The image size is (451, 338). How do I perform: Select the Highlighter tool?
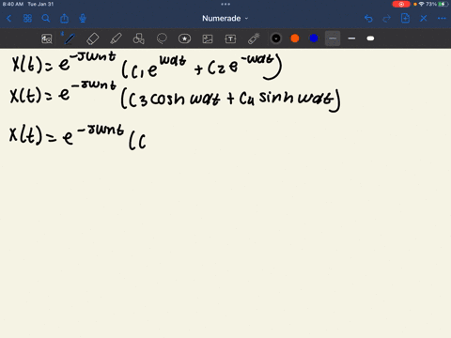[116, 38]
